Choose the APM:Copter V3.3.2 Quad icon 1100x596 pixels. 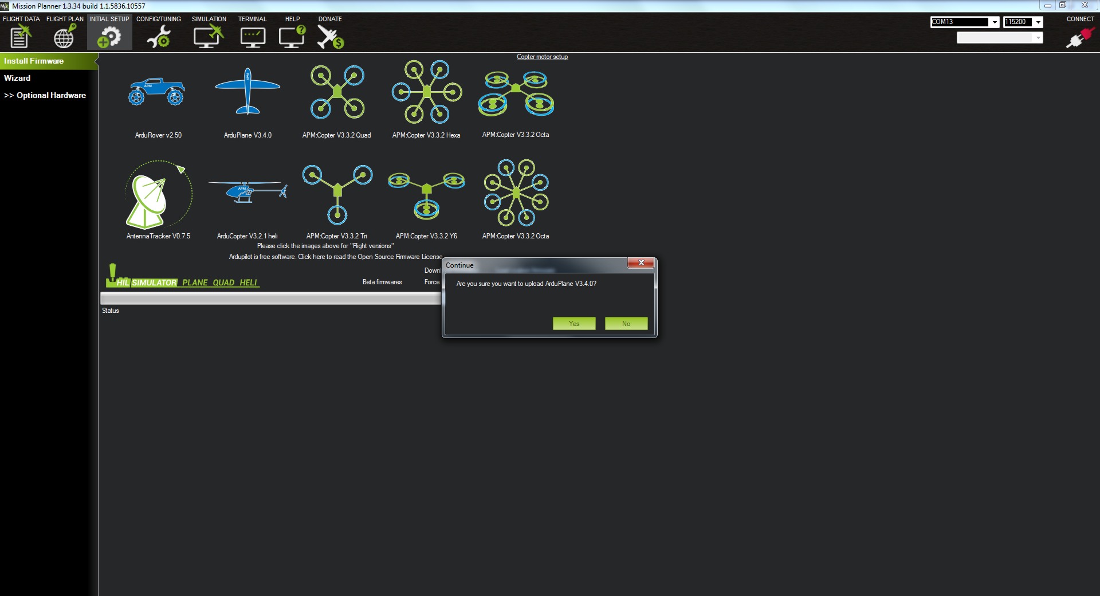pos(337,92)
